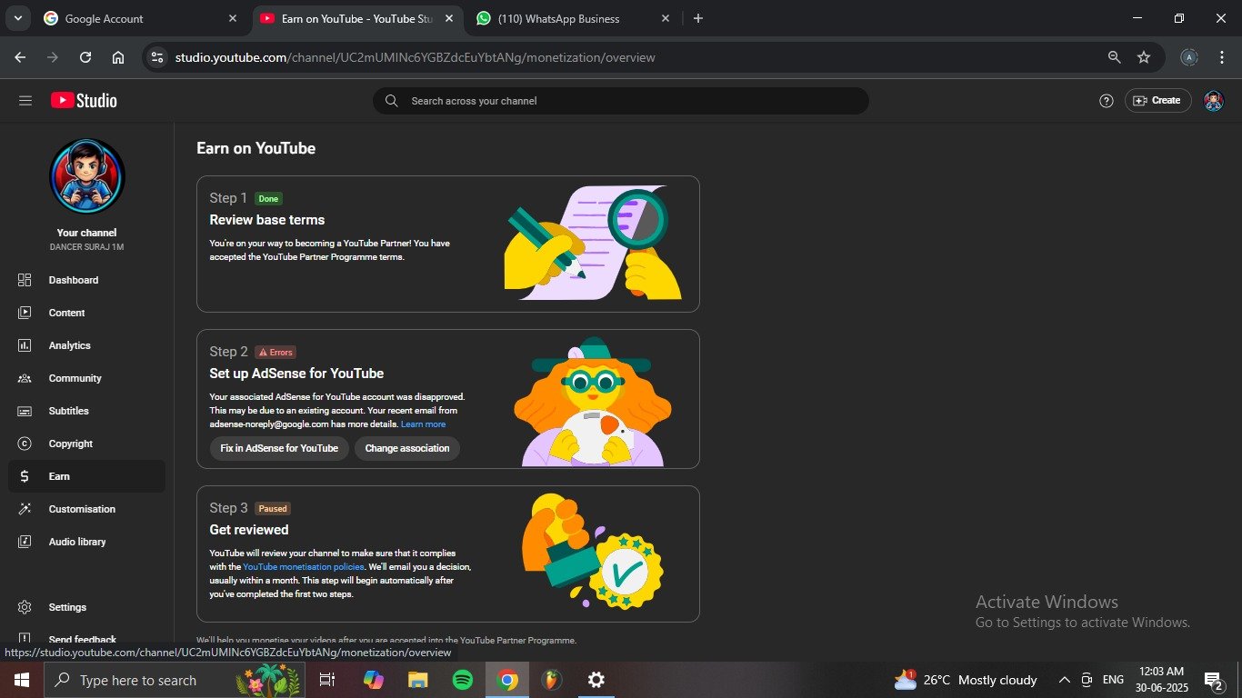Screen dimensions: 1242x698
Task: Click the Create video button
Action: (1157, 101)
